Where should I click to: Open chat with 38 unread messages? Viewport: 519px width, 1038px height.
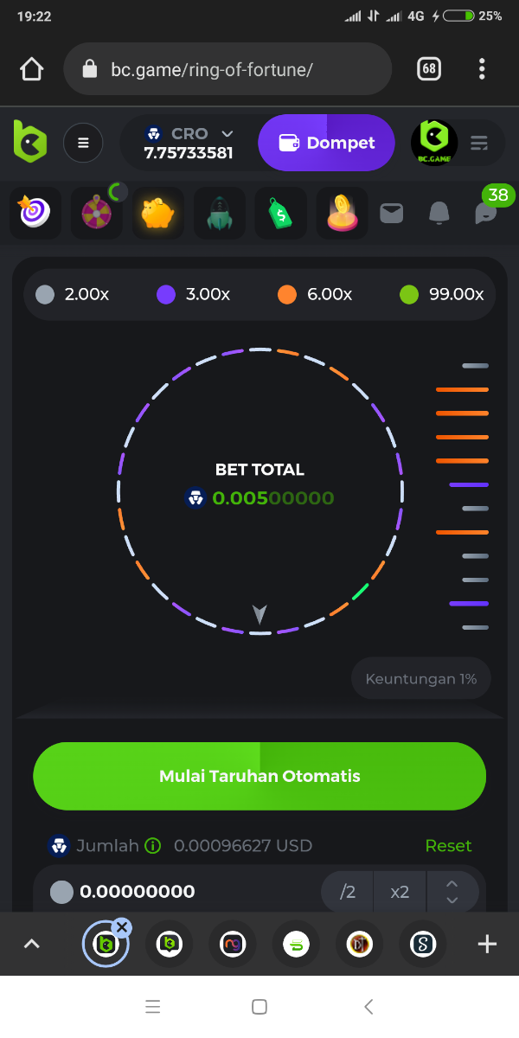click(487, 211)
